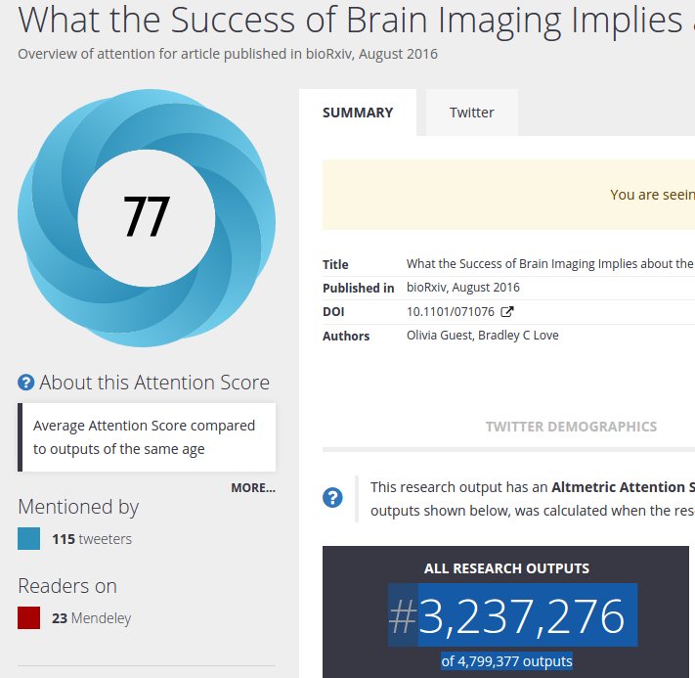Viewport: 695px width, 678px height.
Task: Click the ALL RESEARCH OUTPUTS heading
Action: click(506, 568)
